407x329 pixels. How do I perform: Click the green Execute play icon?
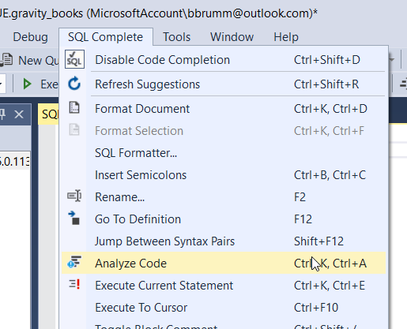pos(27,84)
